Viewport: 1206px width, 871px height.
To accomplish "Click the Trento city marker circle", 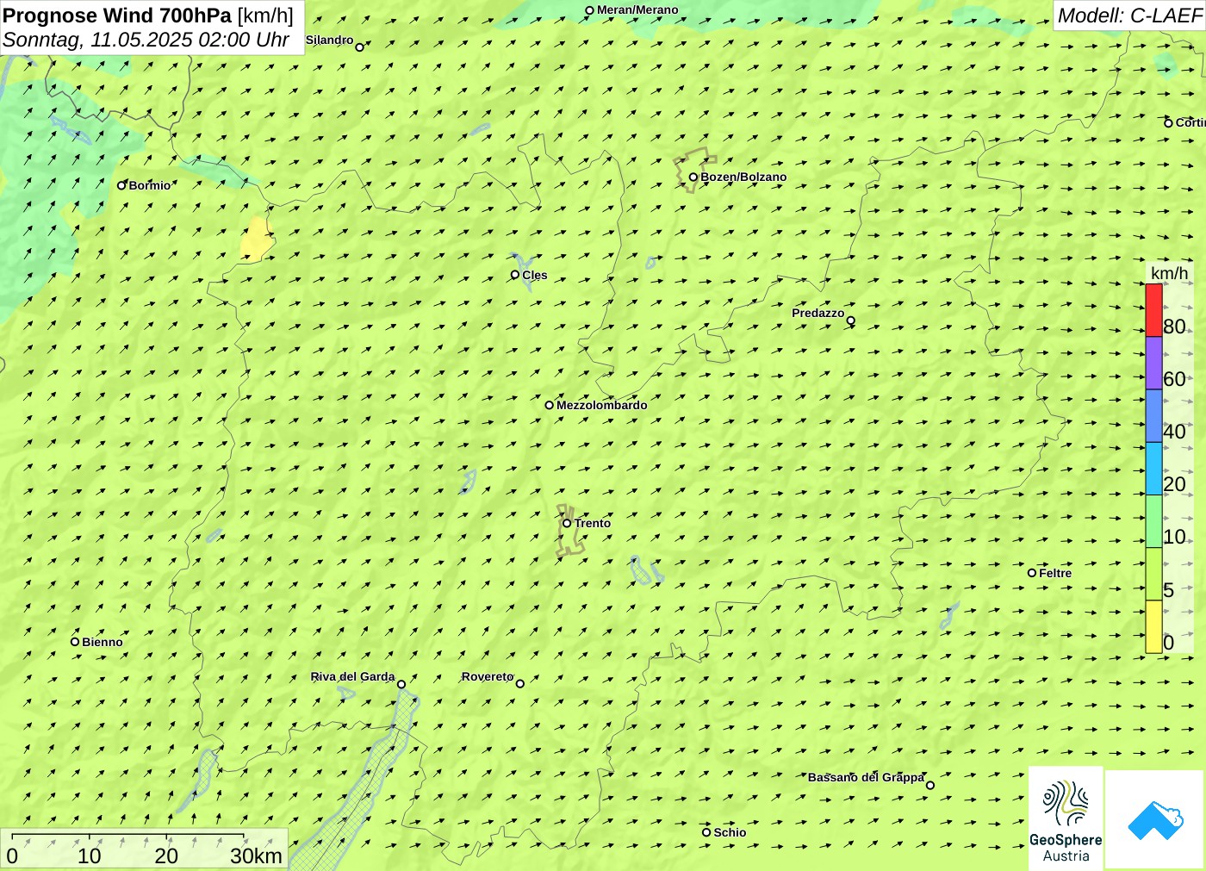I will click(x=567, y=523).
